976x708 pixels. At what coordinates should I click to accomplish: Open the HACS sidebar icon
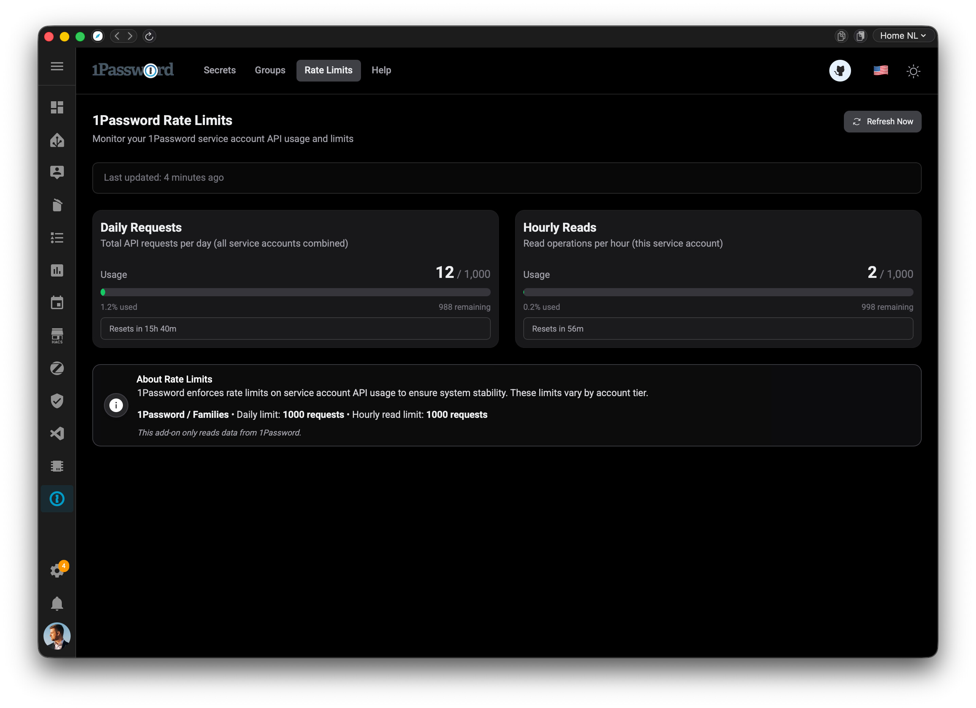[57, 336]
